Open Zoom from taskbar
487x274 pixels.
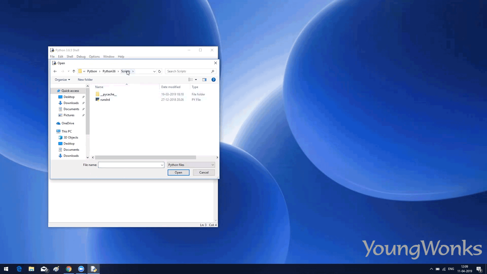tap(81, 269)
